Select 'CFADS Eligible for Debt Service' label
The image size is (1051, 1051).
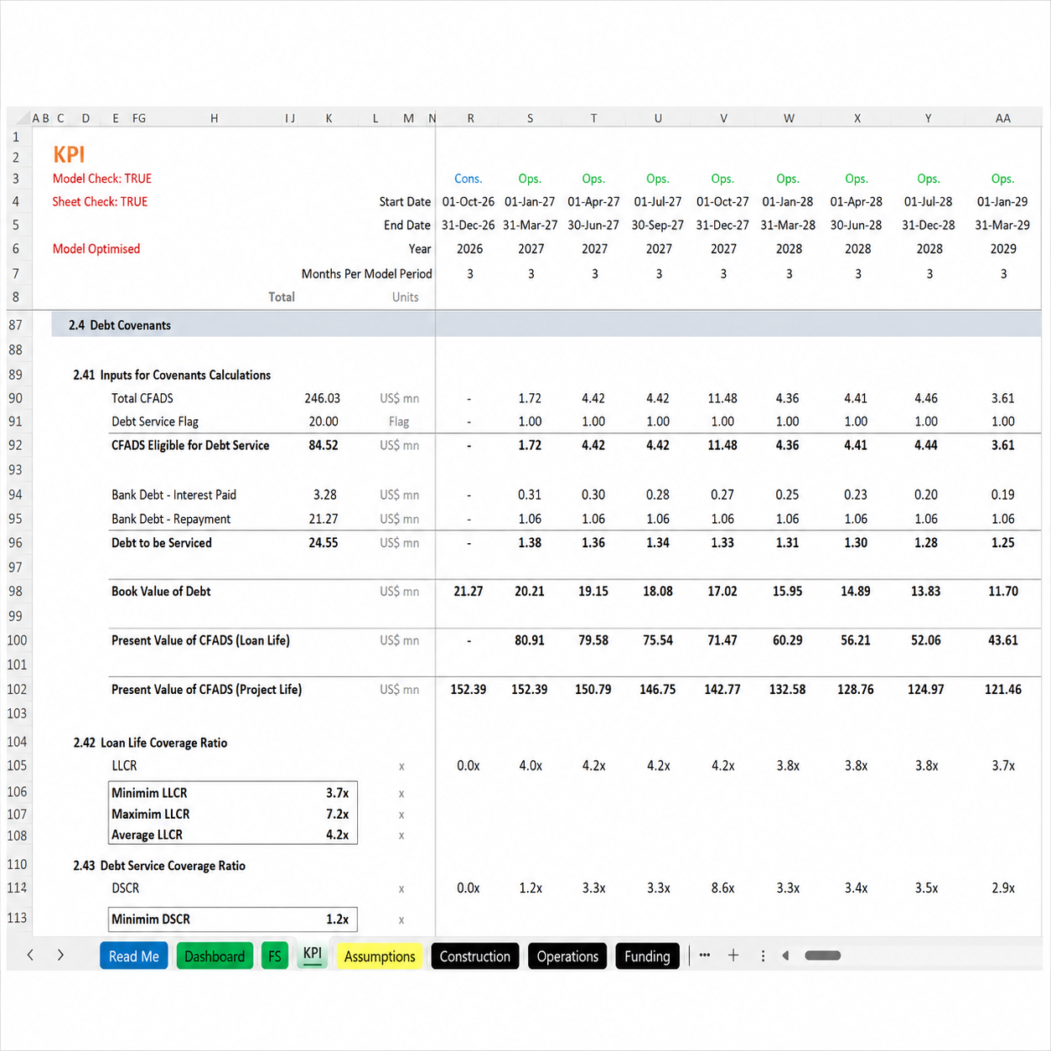[x=190, y=446]
